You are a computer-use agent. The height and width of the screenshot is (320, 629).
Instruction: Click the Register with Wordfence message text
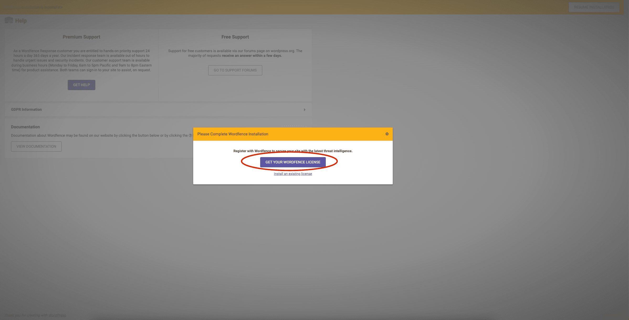293,151
